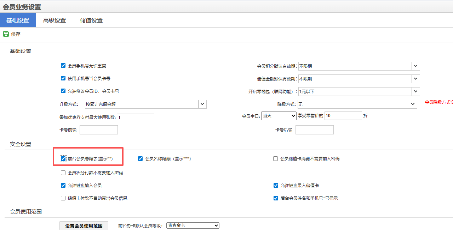The width and height of the screenshot is (453, 235).
Task: Expand the 升级方式 dropdown arrow
Action: 202,104
